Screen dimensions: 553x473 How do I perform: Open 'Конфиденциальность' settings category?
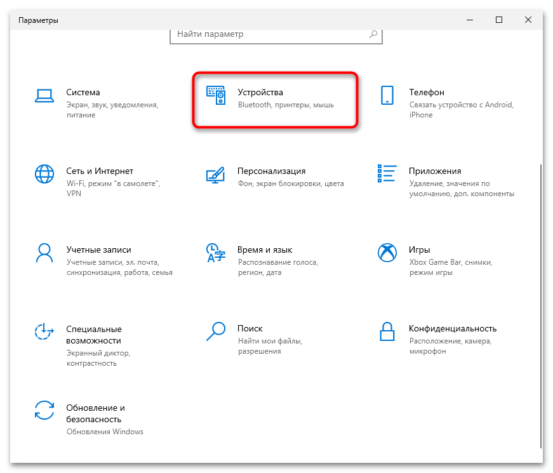pos(453,328)
